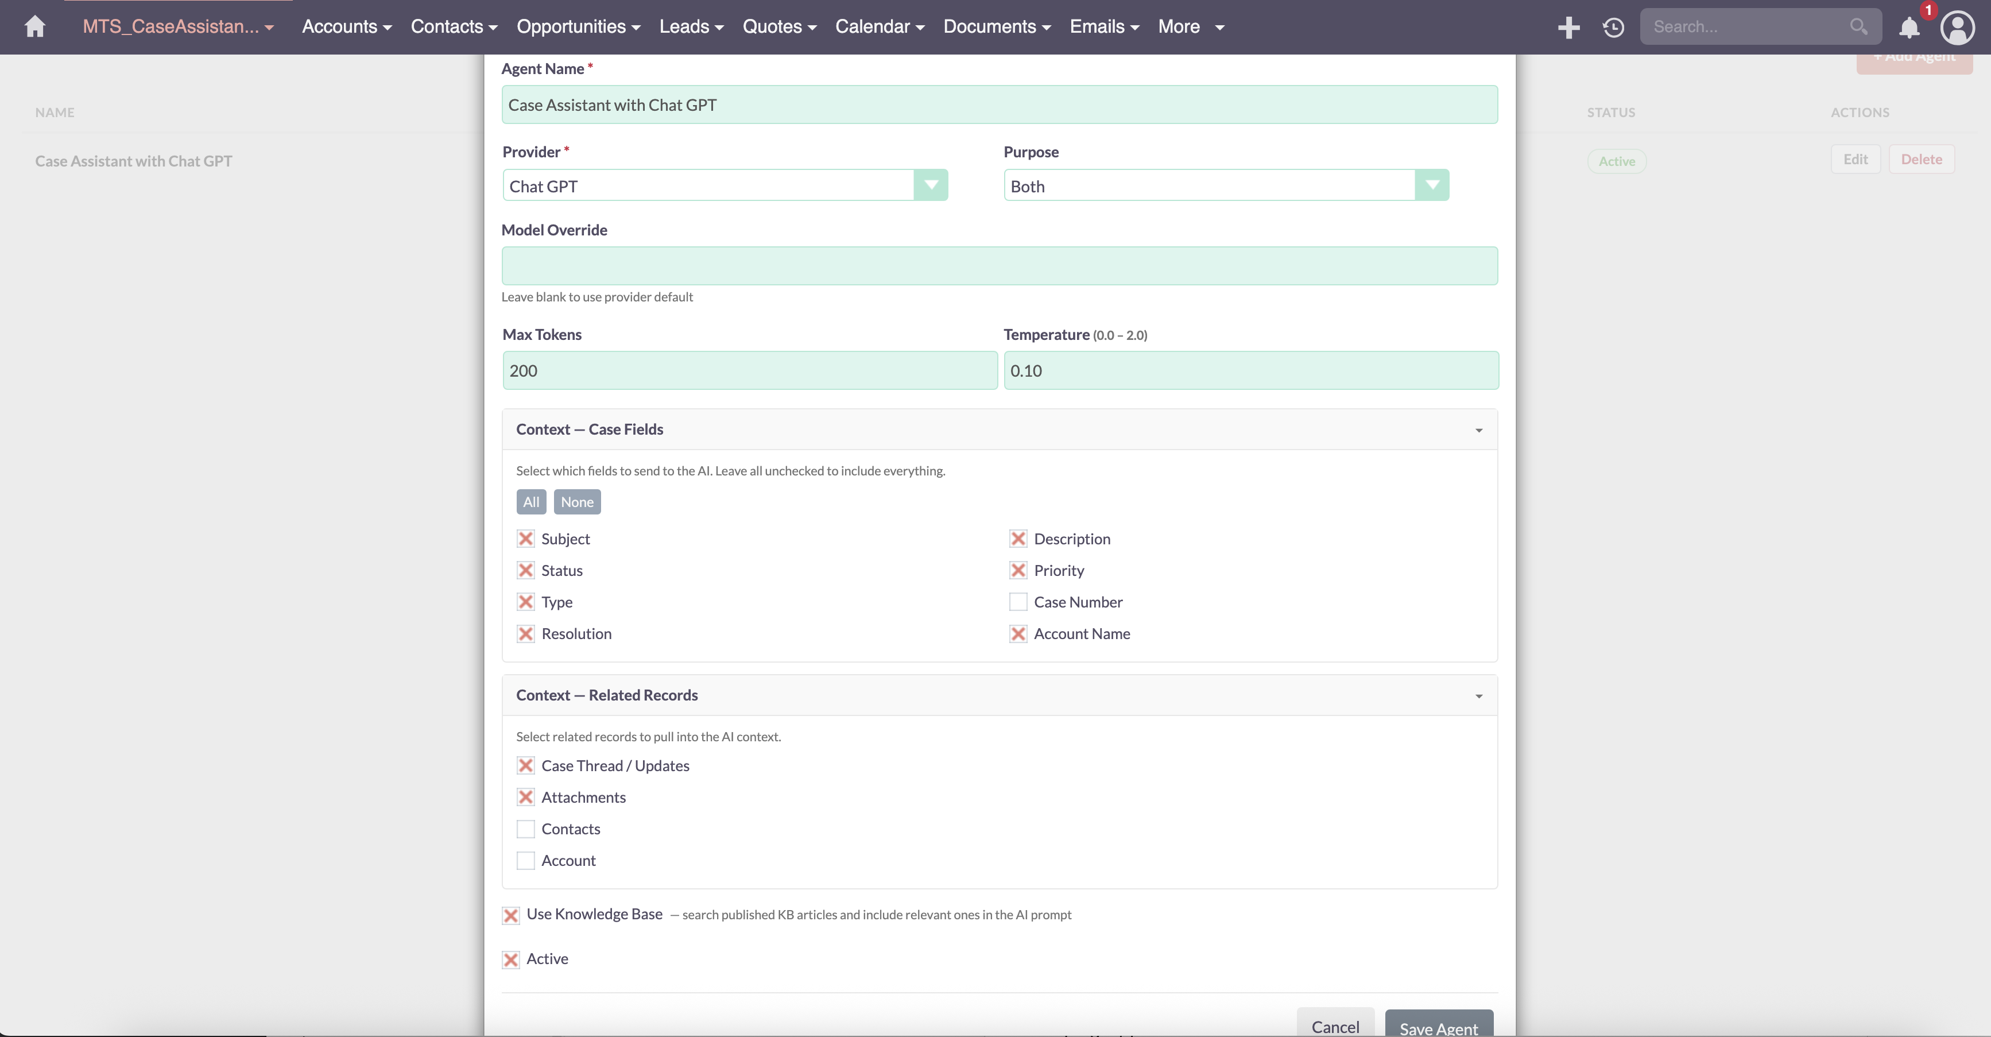
Task: Expand the More navigation menu arrow
Action: tap(1219, 28)
